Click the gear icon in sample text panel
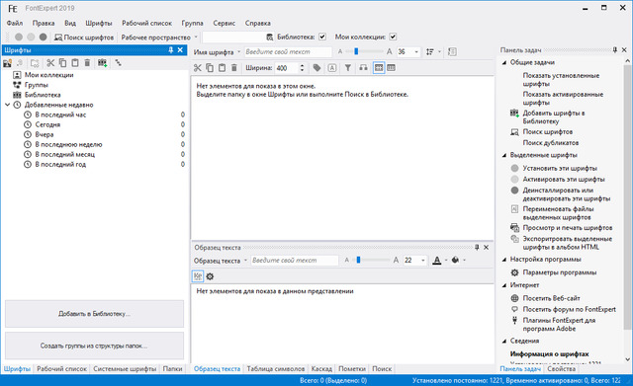 point(210,276)
